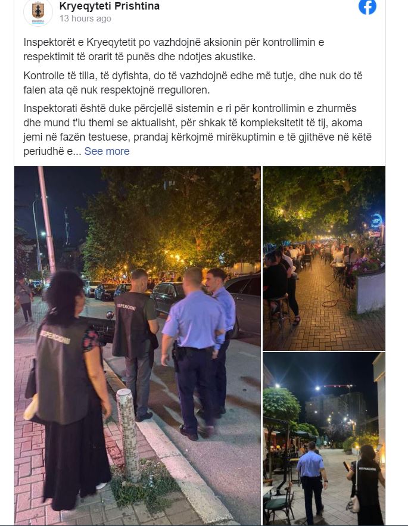
Task: Open the photo of officer walking past cafes
Action: click(324, 439)
